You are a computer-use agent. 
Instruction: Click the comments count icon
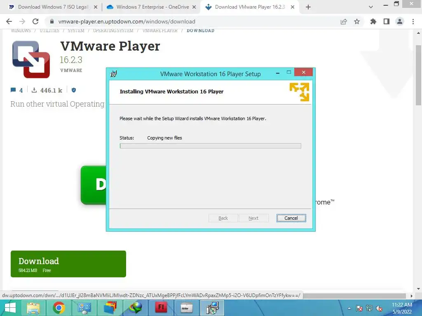[x=13, y=90]
